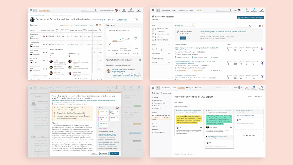Click Add new note placeholder card
This screenshot has height=165, width=293.
(x=249, y=135)
